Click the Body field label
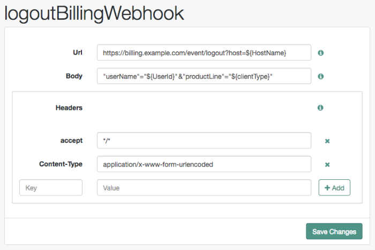The height and width of the screenshot is (250, 375). (x=74, y=76)
